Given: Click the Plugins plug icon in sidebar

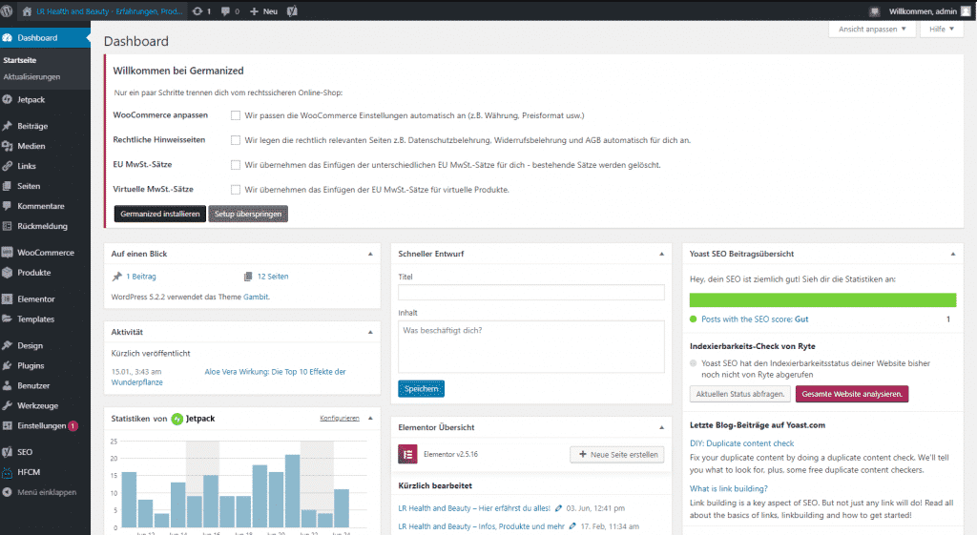Looking at the screenshot, I should point(8,365).
